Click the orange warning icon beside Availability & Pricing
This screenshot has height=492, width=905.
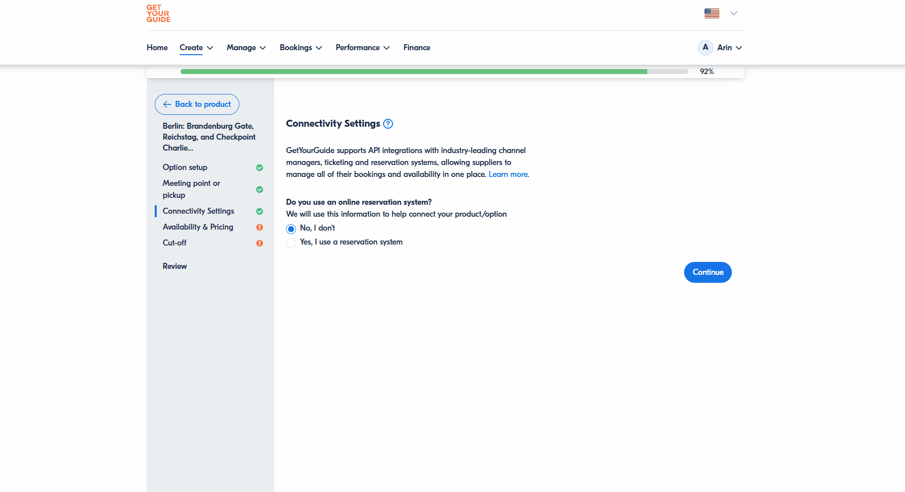click(x=259, y=227)
